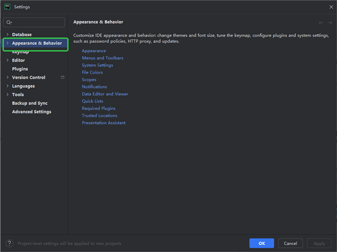337x252 pixels.
Task: Click the search magnifier icon
Action: tap(8, 22)
